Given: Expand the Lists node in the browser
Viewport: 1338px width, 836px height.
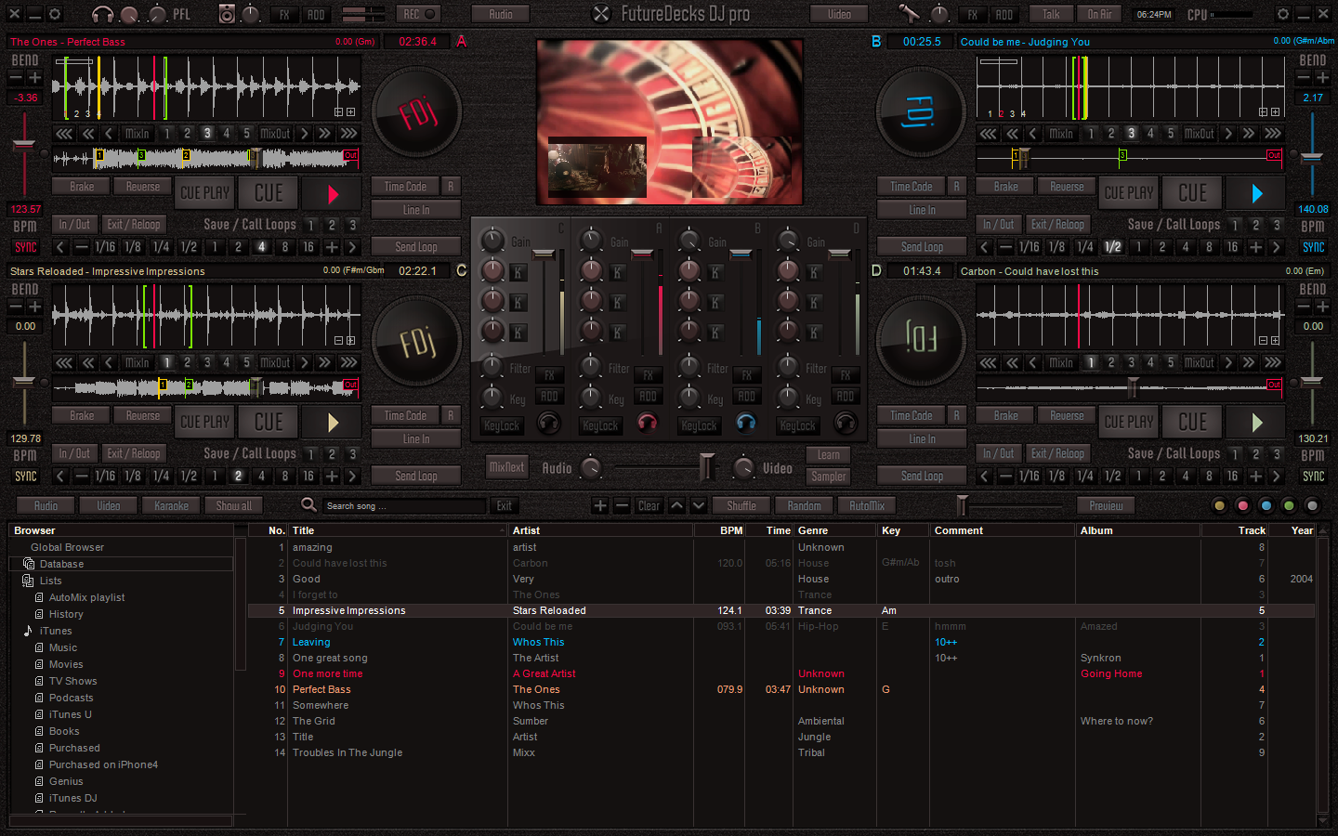Looking at the screenshot, I should [28, 581].
